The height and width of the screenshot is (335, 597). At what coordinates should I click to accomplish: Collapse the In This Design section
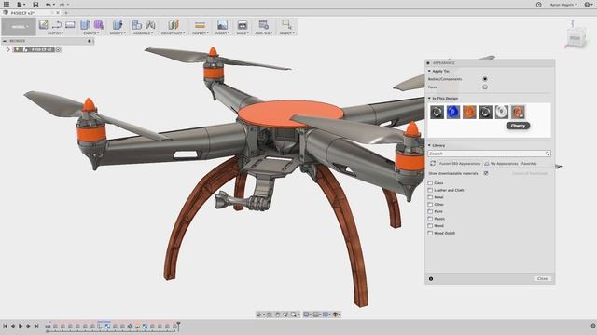429,99
